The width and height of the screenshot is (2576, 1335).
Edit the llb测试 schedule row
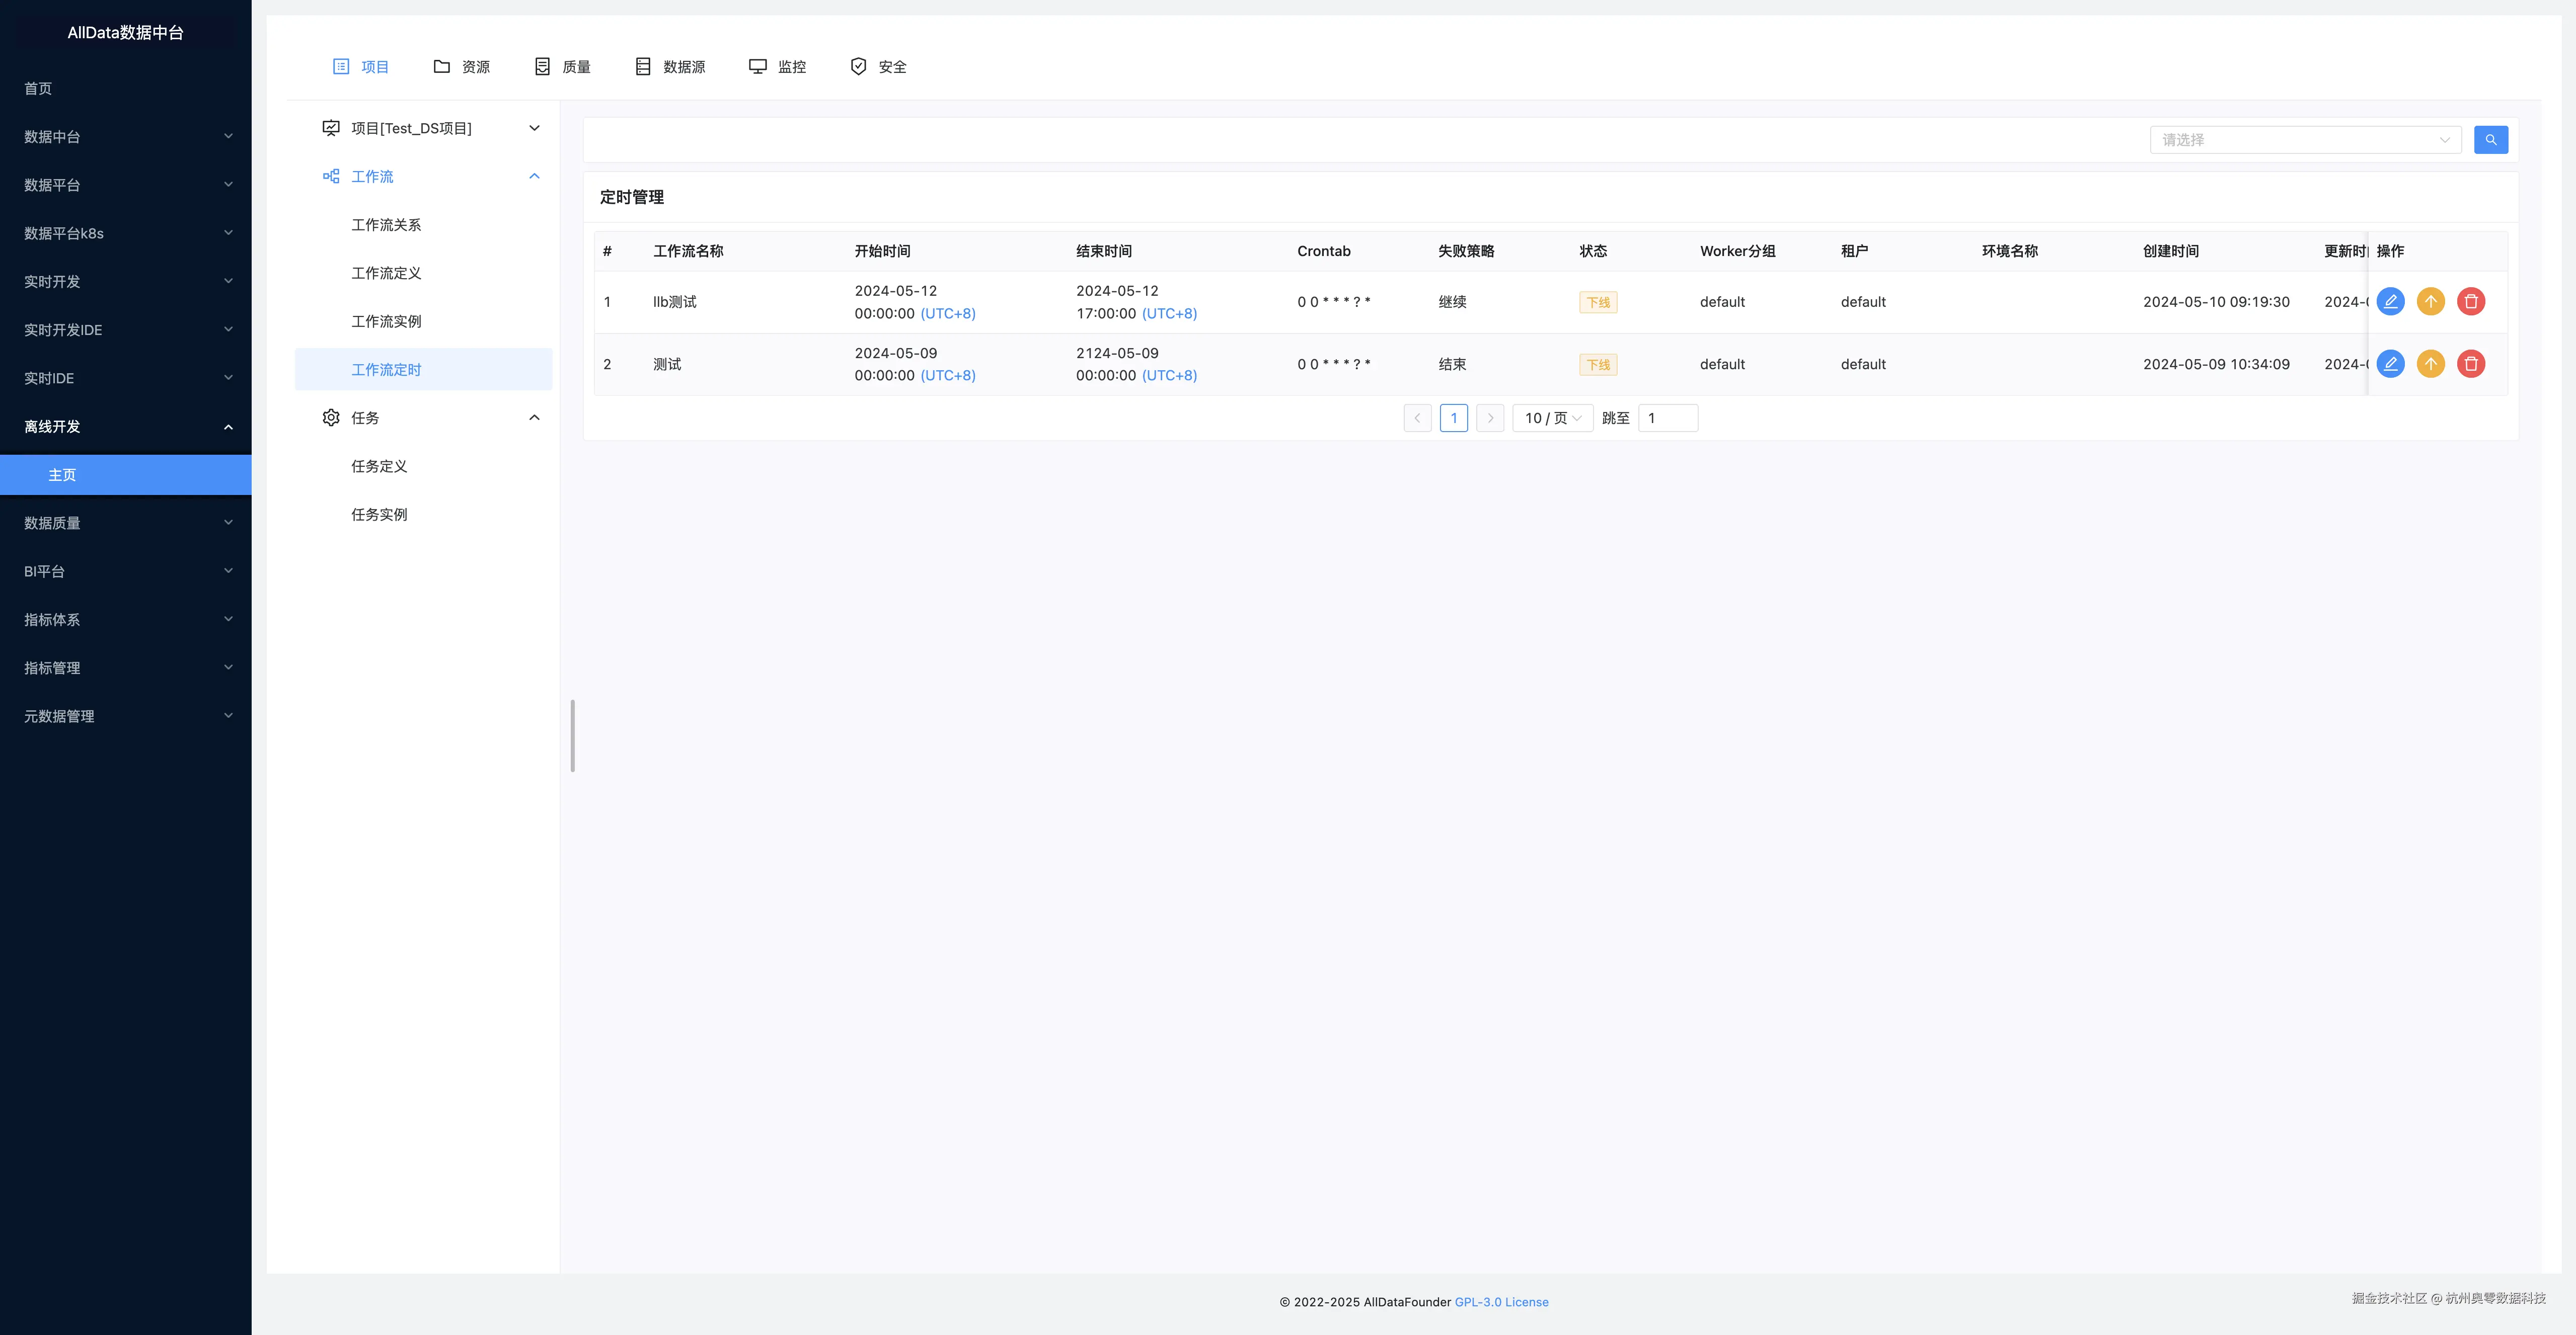(2390, 302)
